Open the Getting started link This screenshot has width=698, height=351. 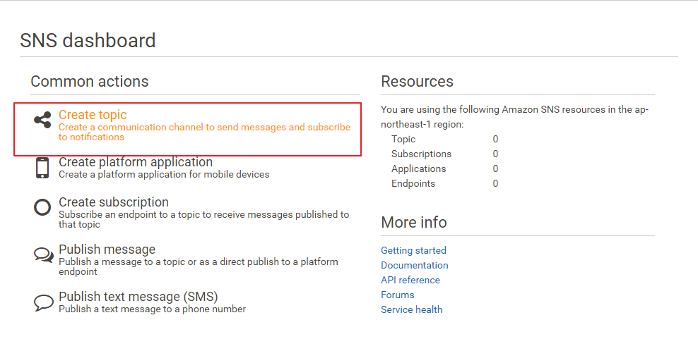pos(413,250)
